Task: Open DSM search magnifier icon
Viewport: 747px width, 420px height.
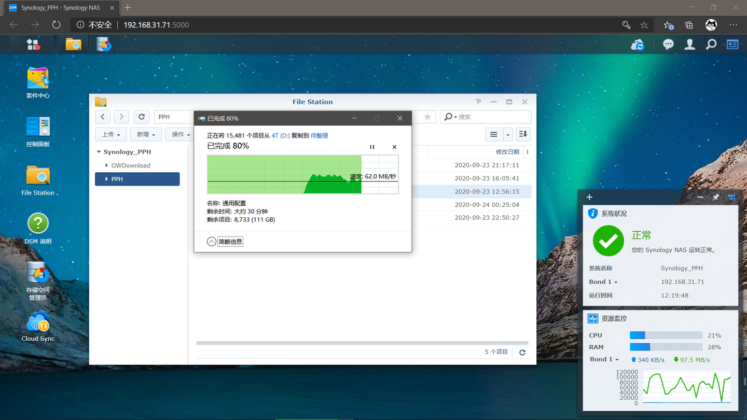Action: tap(711, 45)
